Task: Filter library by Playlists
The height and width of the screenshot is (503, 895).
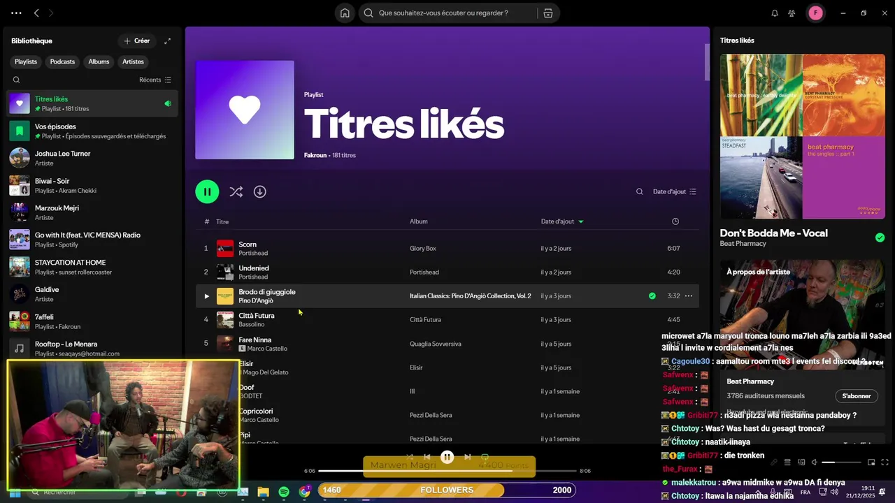Action: click(x=26, y=61)
